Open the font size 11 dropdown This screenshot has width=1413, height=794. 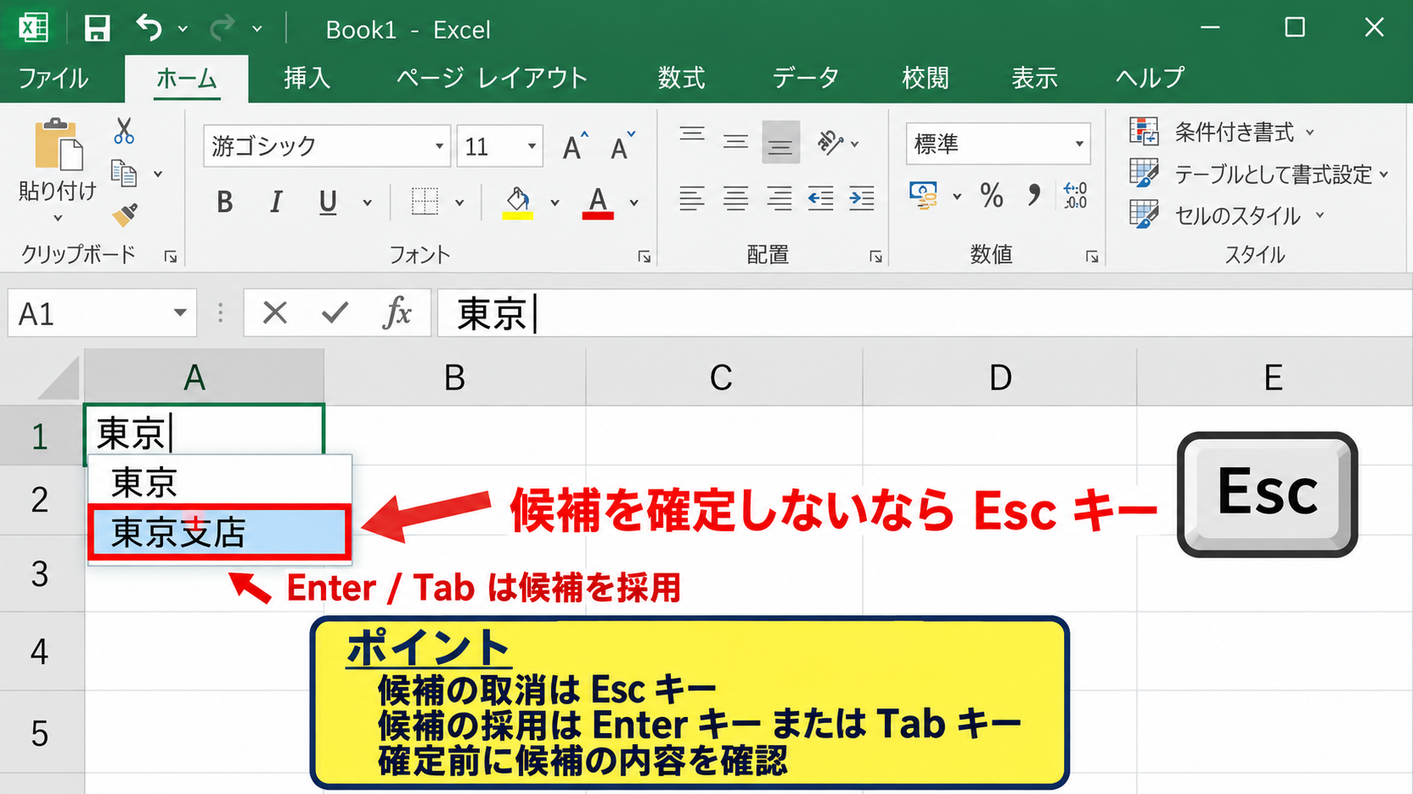[x=532, y=146]
